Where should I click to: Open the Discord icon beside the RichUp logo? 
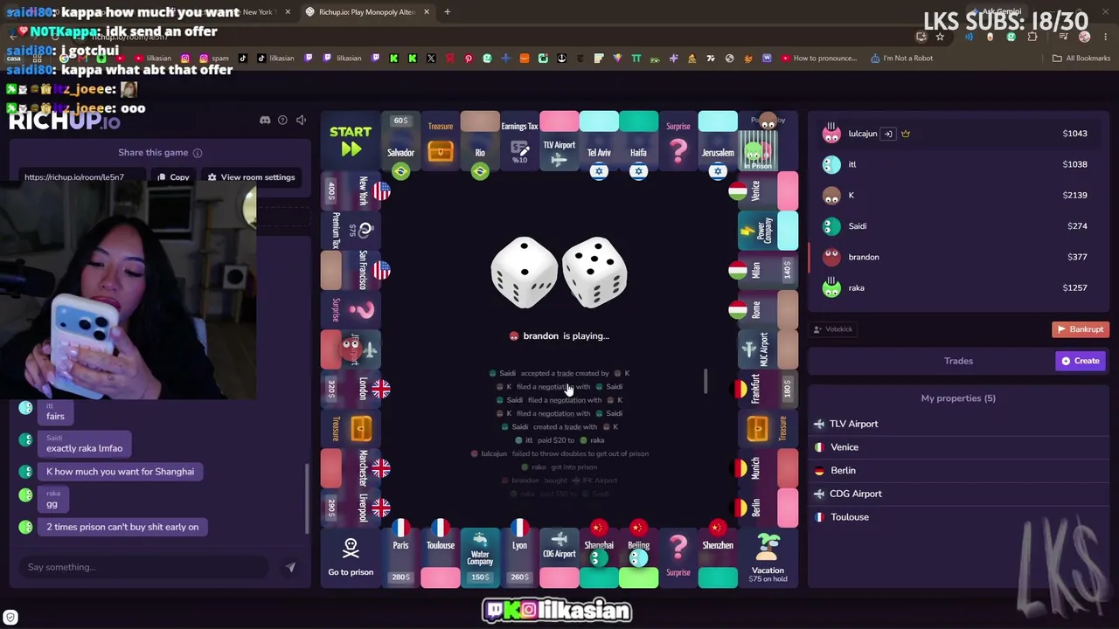[x=265, y=120]
